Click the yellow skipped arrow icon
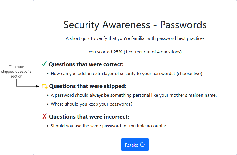237x155 pixels. coord(44,86)
